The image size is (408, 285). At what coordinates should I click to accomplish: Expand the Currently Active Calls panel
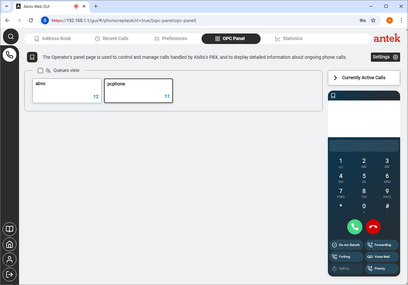coord(364,78)
